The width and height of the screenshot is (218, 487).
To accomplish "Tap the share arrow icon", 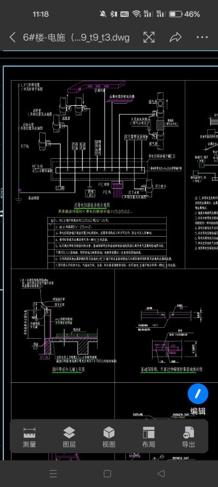I will (175, 37).
